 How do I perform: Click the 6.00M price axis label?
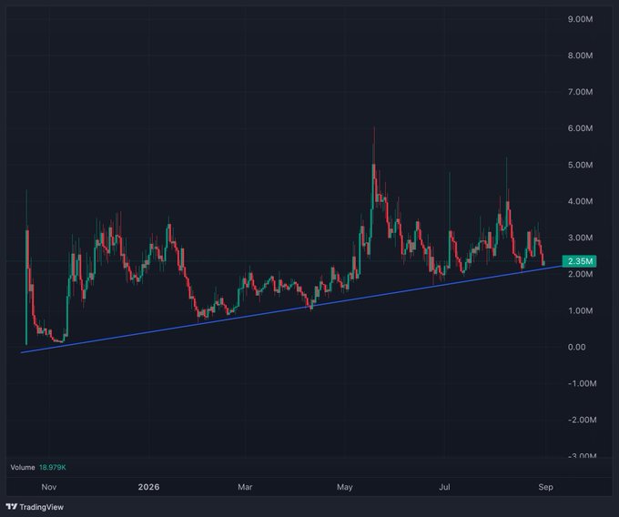(580, 128)
